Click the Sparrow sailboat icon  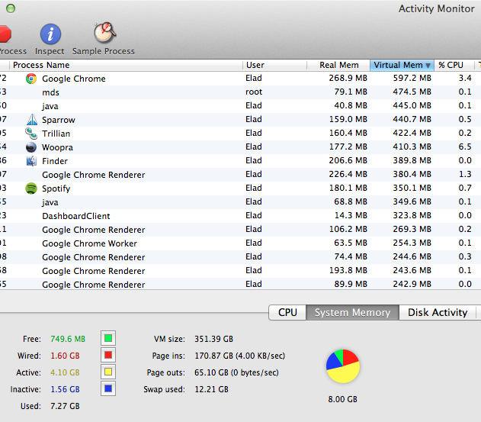pyautogui.click(x=32, y=120)
